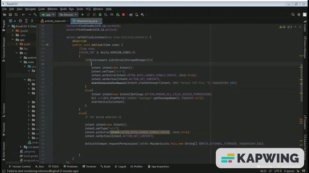This screenshot has width=309, height=173.
Task: Expand the .gradle folder
Action: pyautogui.click(x=13, y=31)
